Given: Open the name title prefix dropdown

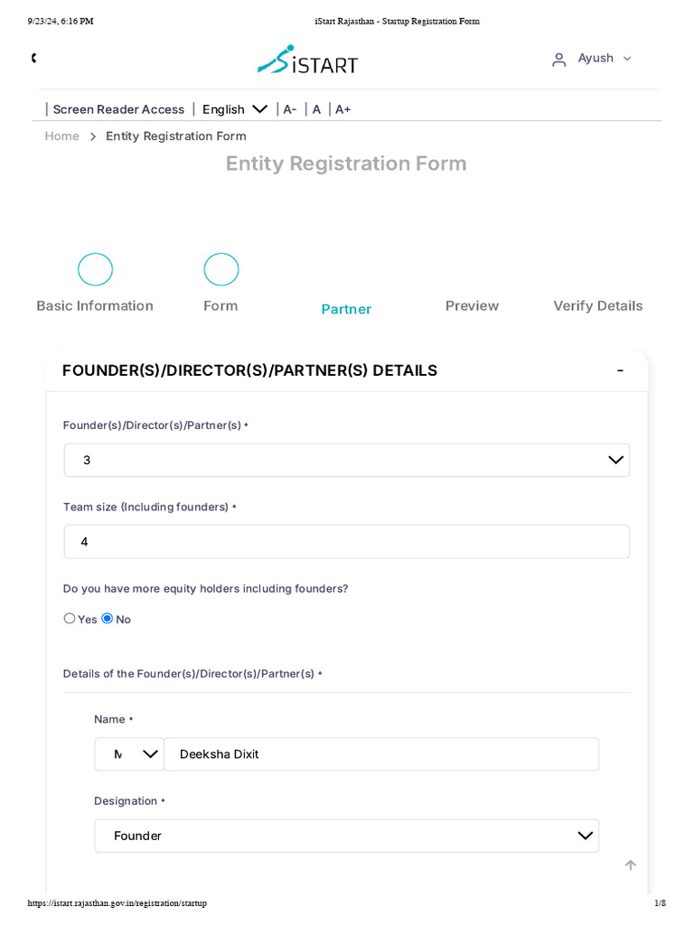Looking at the screenshot, I should tap(129, 754).
